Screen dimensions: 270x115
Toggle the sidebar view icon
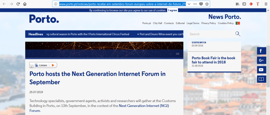pyautogui.click(x=244, y=4)
